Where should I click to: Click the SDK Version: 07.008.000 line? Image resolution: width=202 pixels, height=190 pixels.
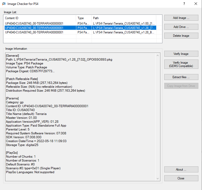pos(24,137)
